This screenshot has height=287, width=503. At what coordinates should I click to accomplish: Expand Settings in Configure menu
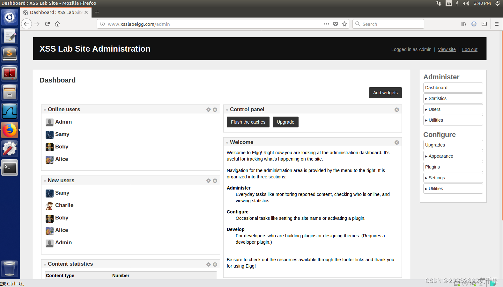[453, 178]
